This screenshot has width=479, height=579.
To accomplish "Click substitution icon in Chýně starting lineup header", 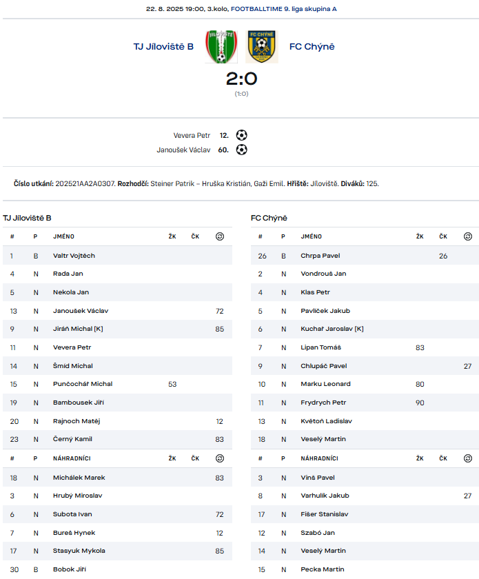I will 467,236.
